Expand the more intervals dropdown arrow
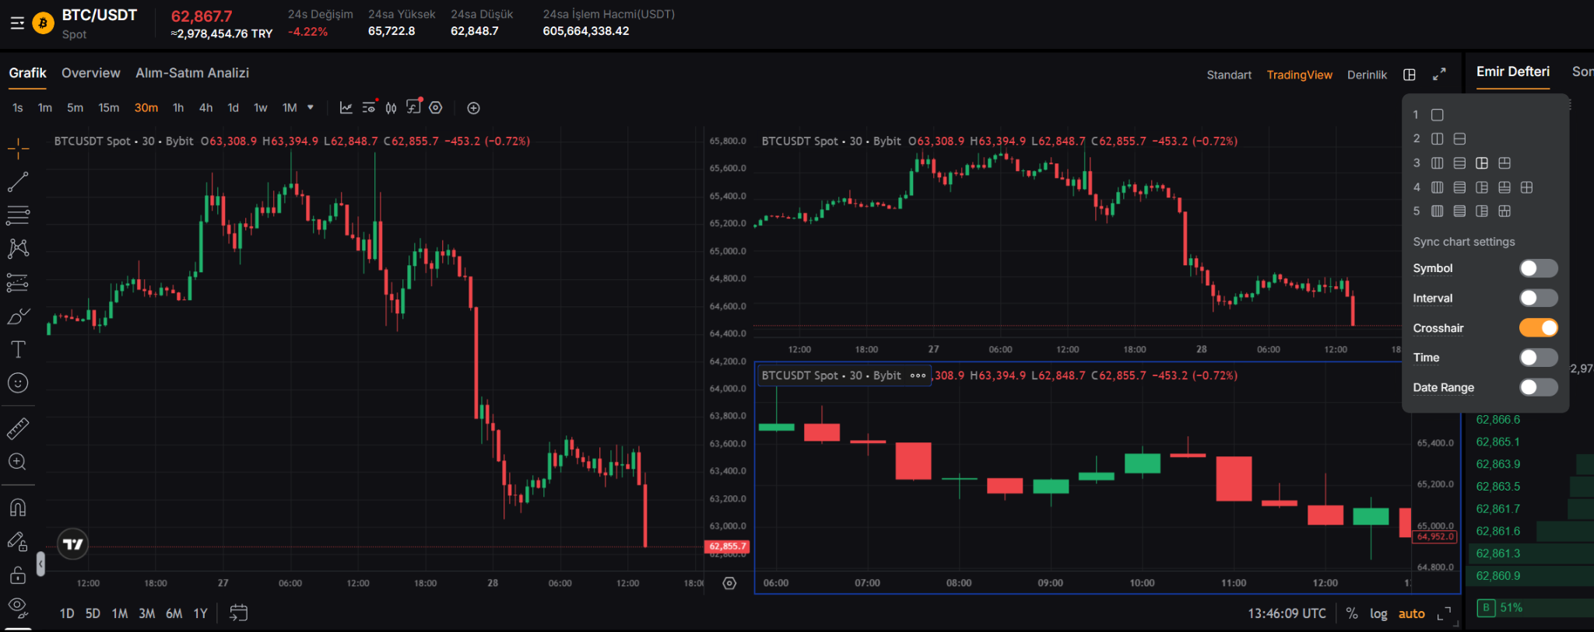 pyautogui.click(x=311, y=107)
